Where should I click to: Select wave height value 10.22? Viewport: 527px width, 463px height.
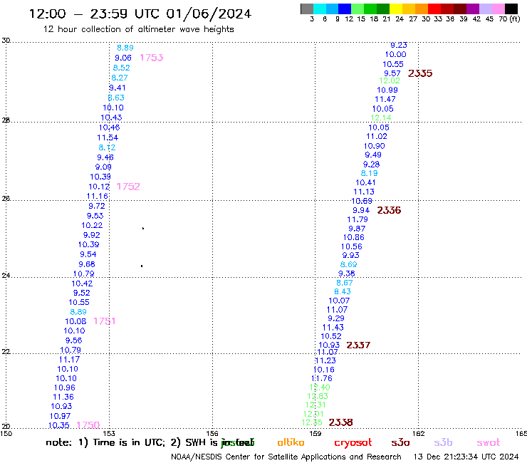coord(92,225)
